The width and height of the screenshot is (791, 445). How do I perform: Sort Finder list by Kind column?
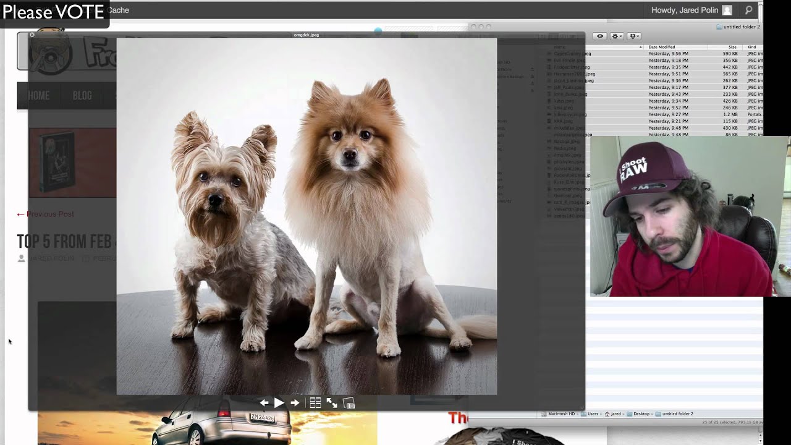coord(753,47)
